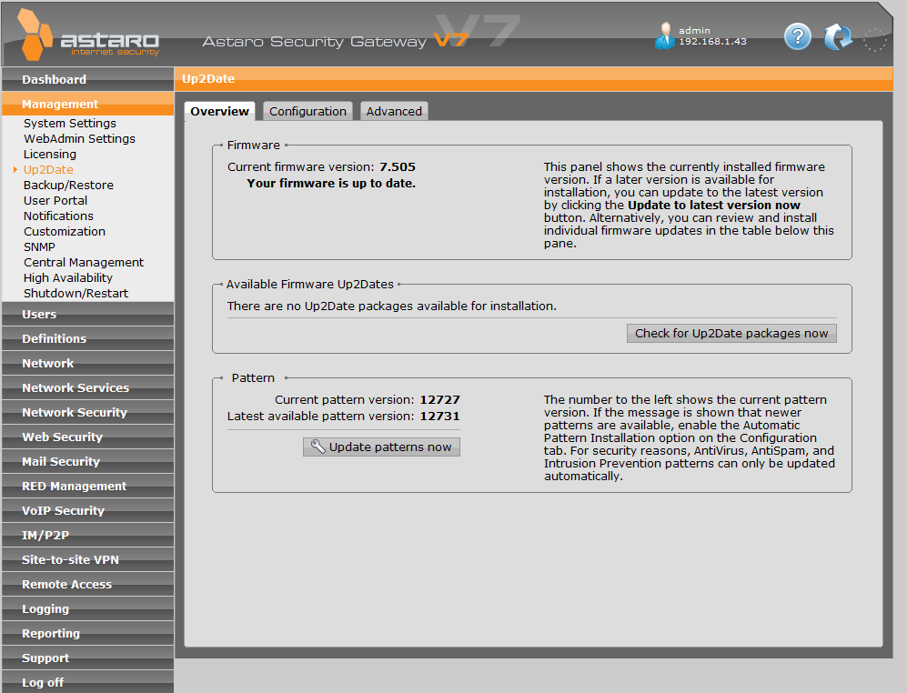
Task: Click latest available pattern version 12731
Action: tap(439, 416)
